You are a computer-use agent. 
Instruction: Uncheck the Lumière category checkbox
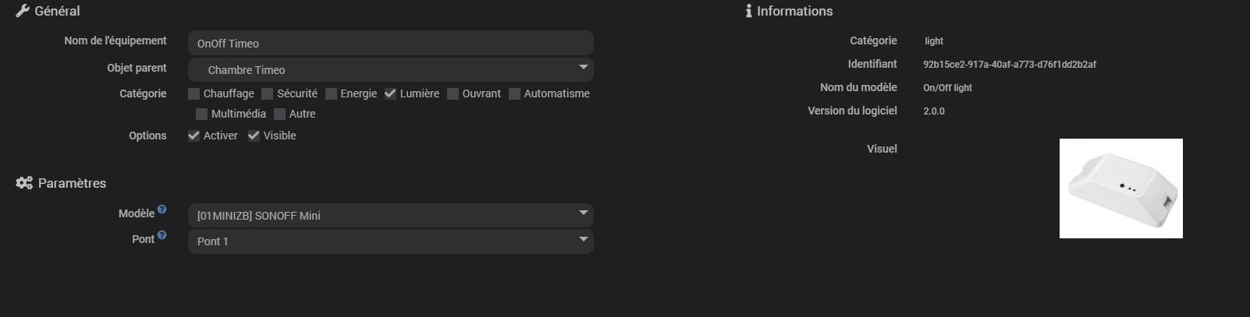click(391, 94)
